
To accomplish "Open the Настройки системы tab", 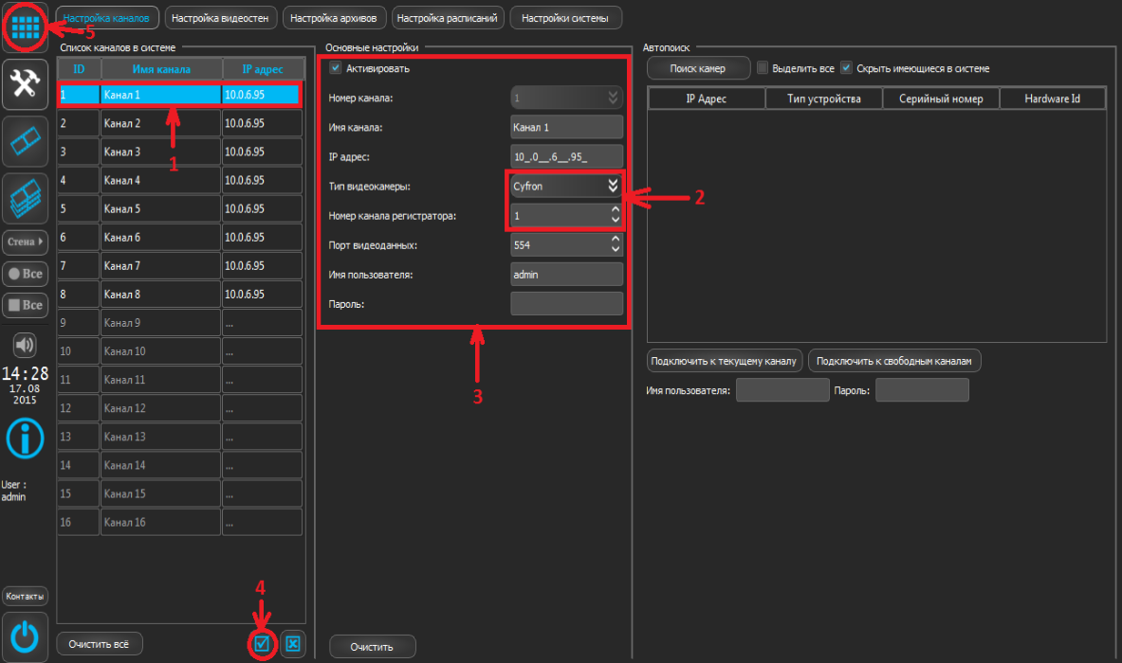I will coord(565,18).
